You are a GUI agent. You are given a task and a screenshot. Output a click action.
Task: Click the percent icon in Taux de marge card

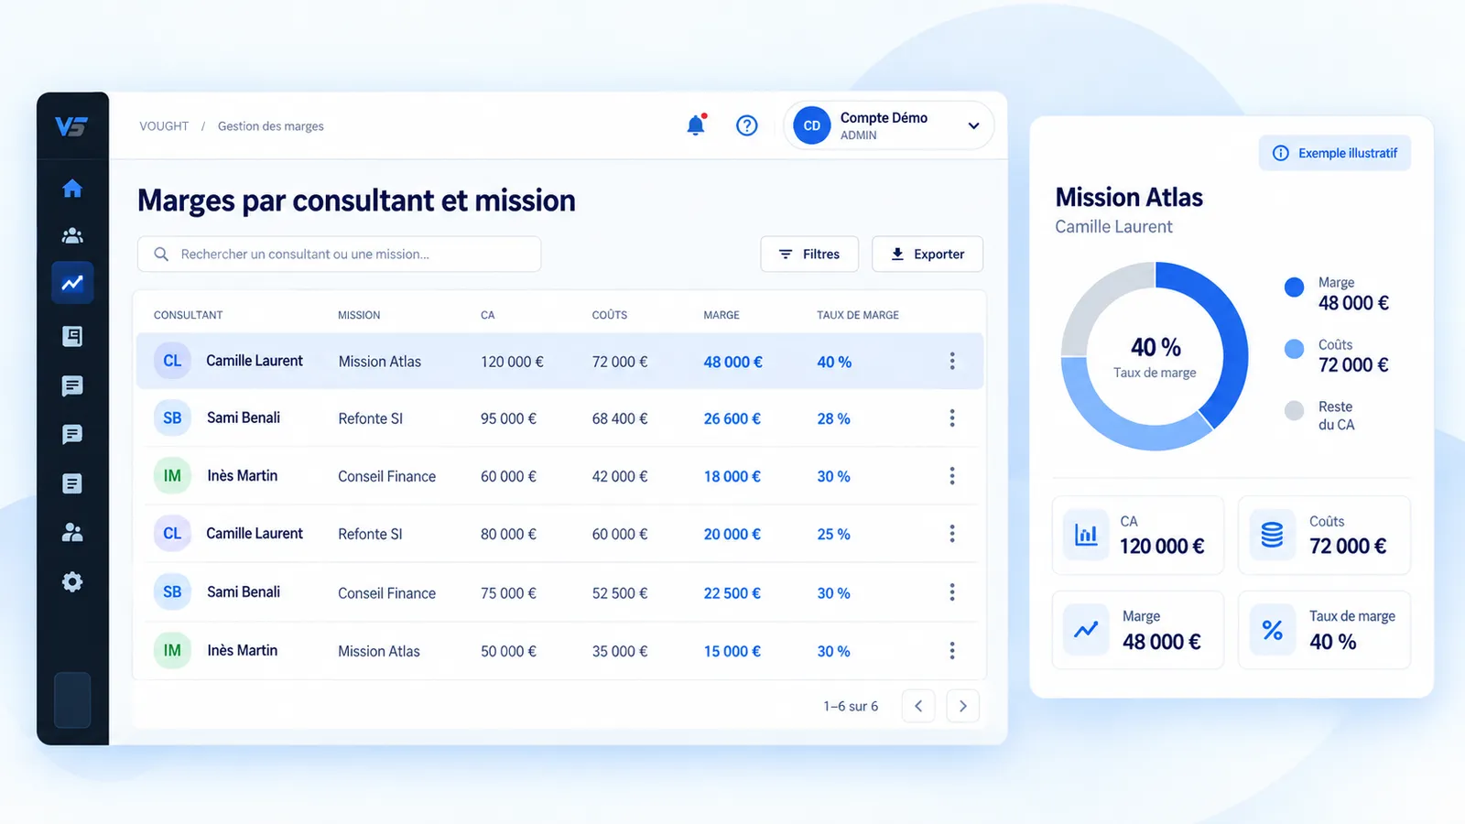pyautogui.click(x=1272, y=630)
